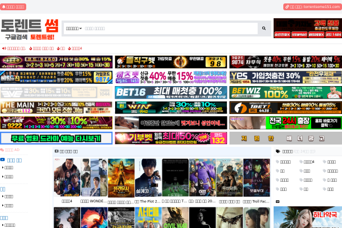The image size is (342, 228).
Task: Open the casino banner with code 1484
Action: (x=308, y=28)
